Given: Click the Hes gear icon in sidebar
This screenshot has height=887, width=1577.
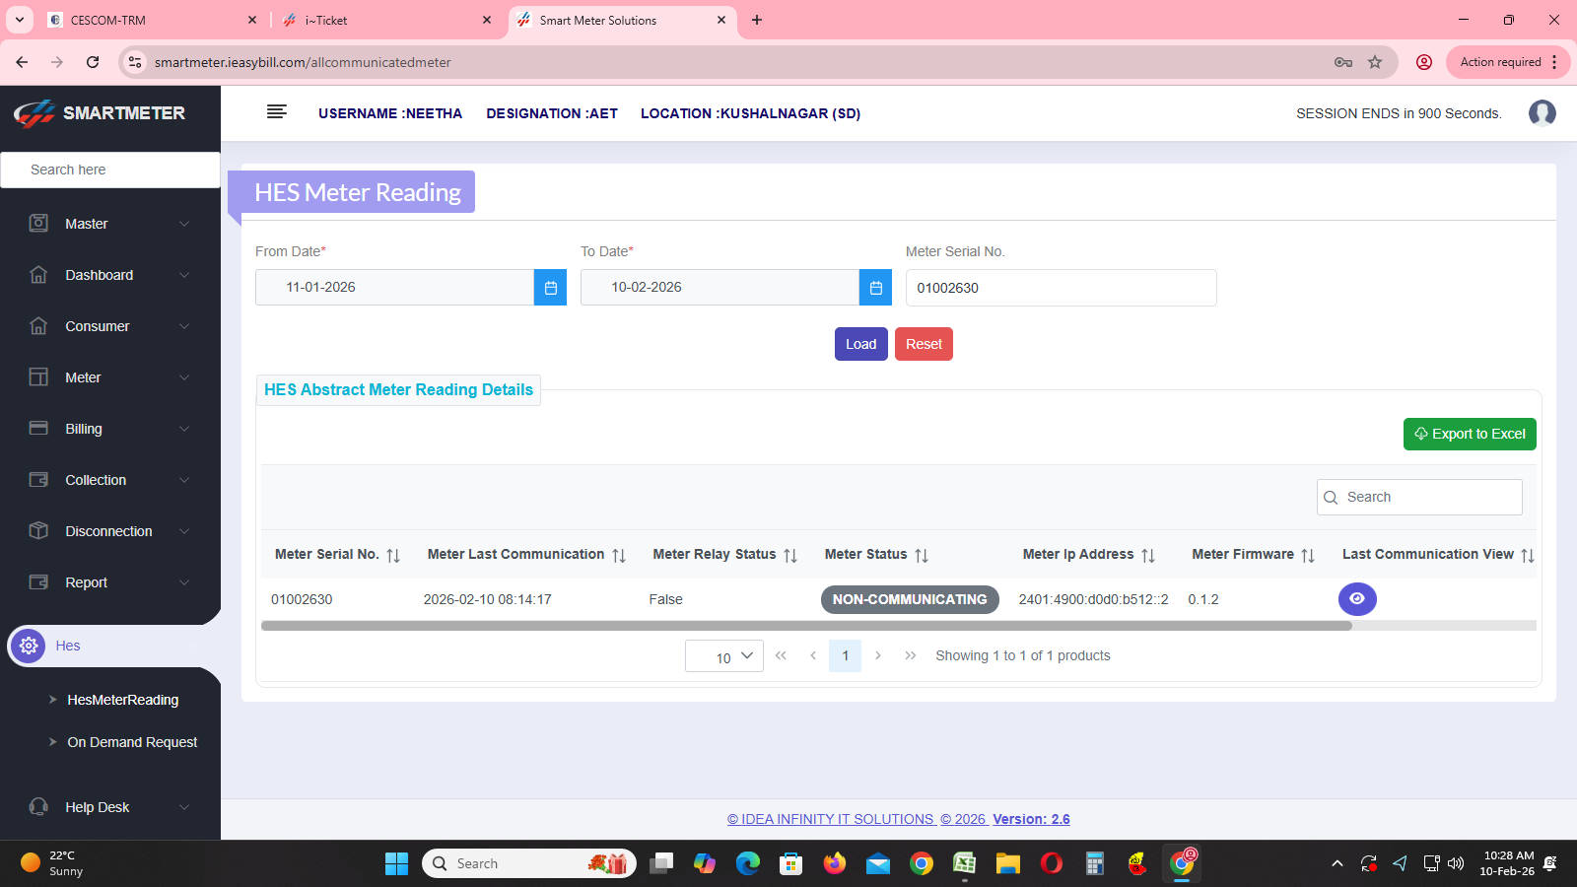Looking at the screenshot, I should tap(29, 646).
